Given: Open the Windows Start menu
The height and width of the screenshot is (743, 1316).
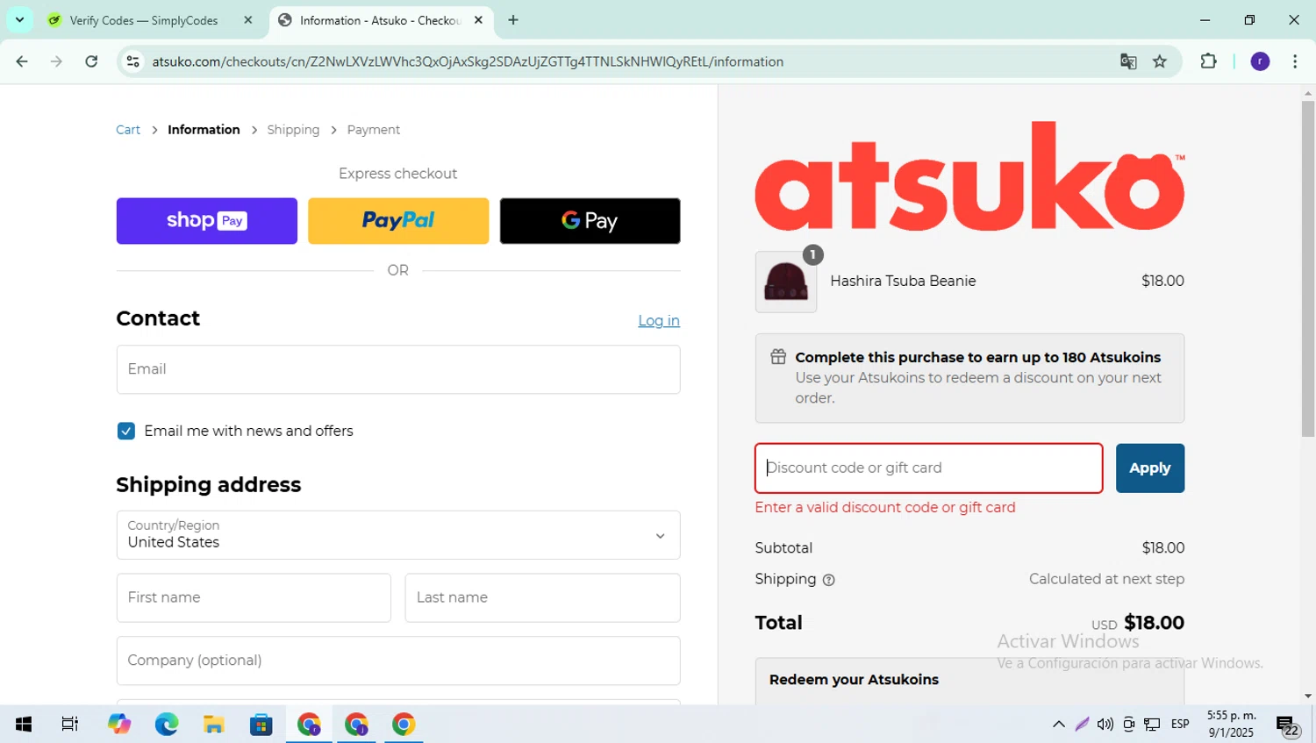Looking at the screenshot, I should point(24,725).
